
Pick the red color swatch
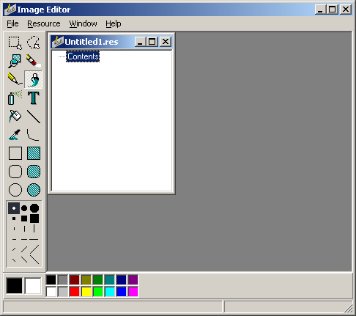click(75, 292)
